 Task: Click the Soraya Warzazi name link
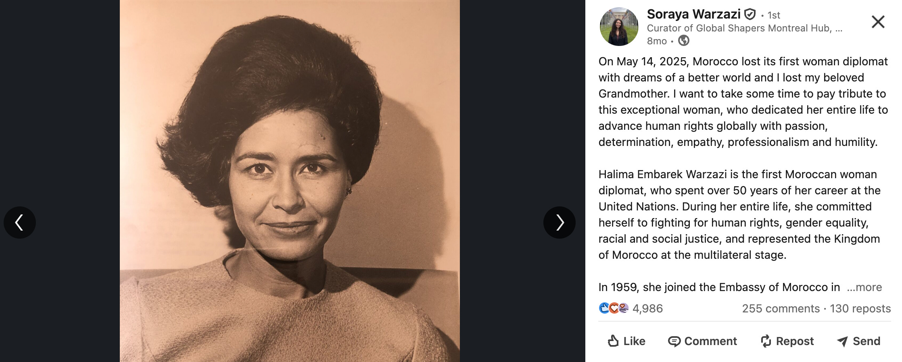[x=693, y=14]
